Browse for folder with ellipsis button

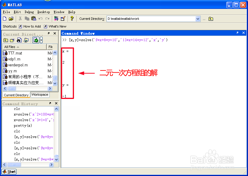[204, 19]
